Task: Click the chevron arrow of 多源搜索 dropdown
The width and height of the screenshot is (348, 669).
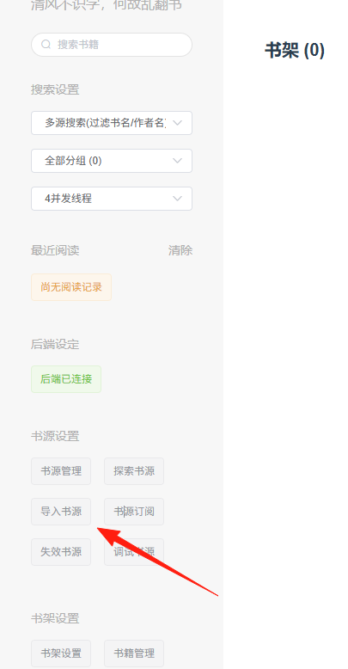Action: pos(177,123)
